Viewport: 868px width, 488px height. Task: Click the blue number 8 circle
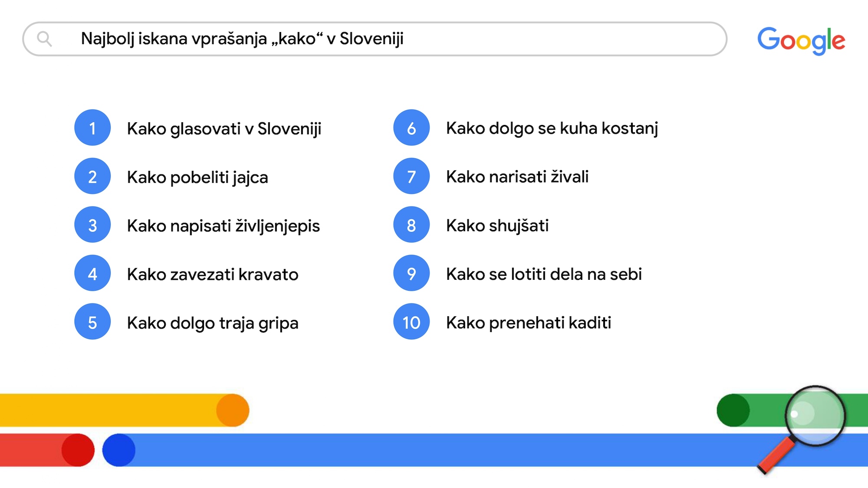[411, 225]
